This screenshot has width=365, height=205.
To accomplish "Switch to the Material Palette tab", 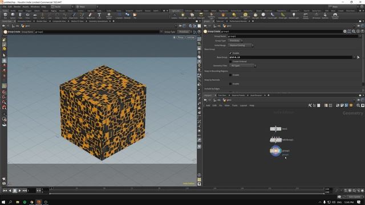I will coord(238,95).
